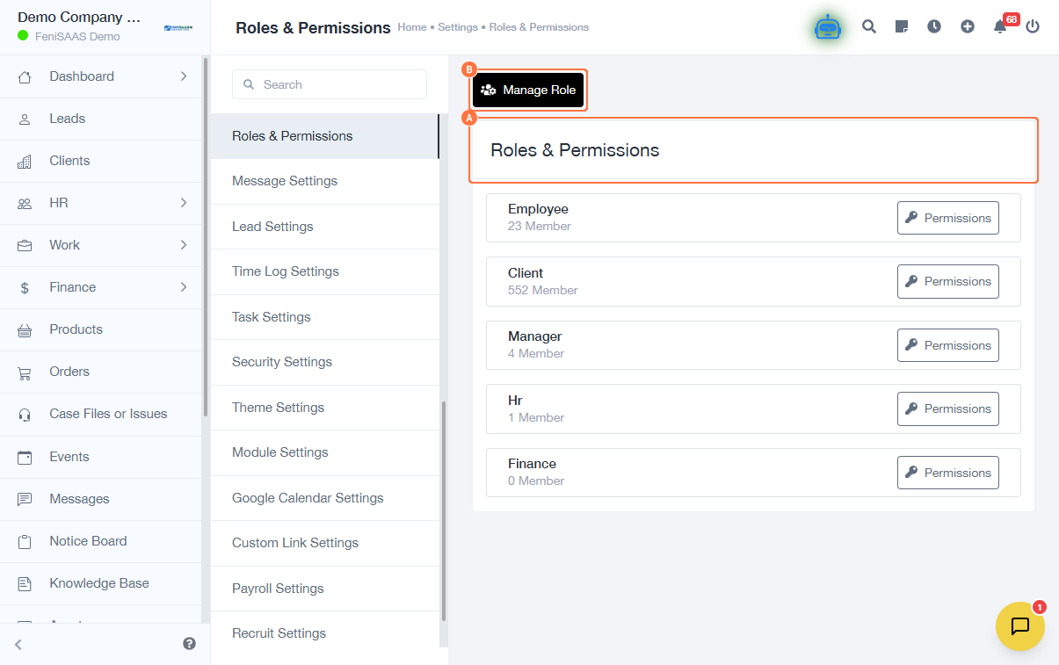
Task: Open the yellow chat bubble widget
Action: (x=1020, y=626)
